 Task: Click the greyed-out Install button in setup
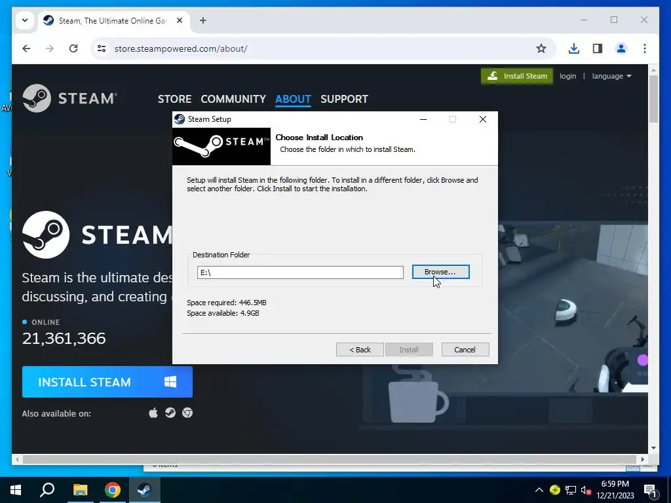(409, 350)
